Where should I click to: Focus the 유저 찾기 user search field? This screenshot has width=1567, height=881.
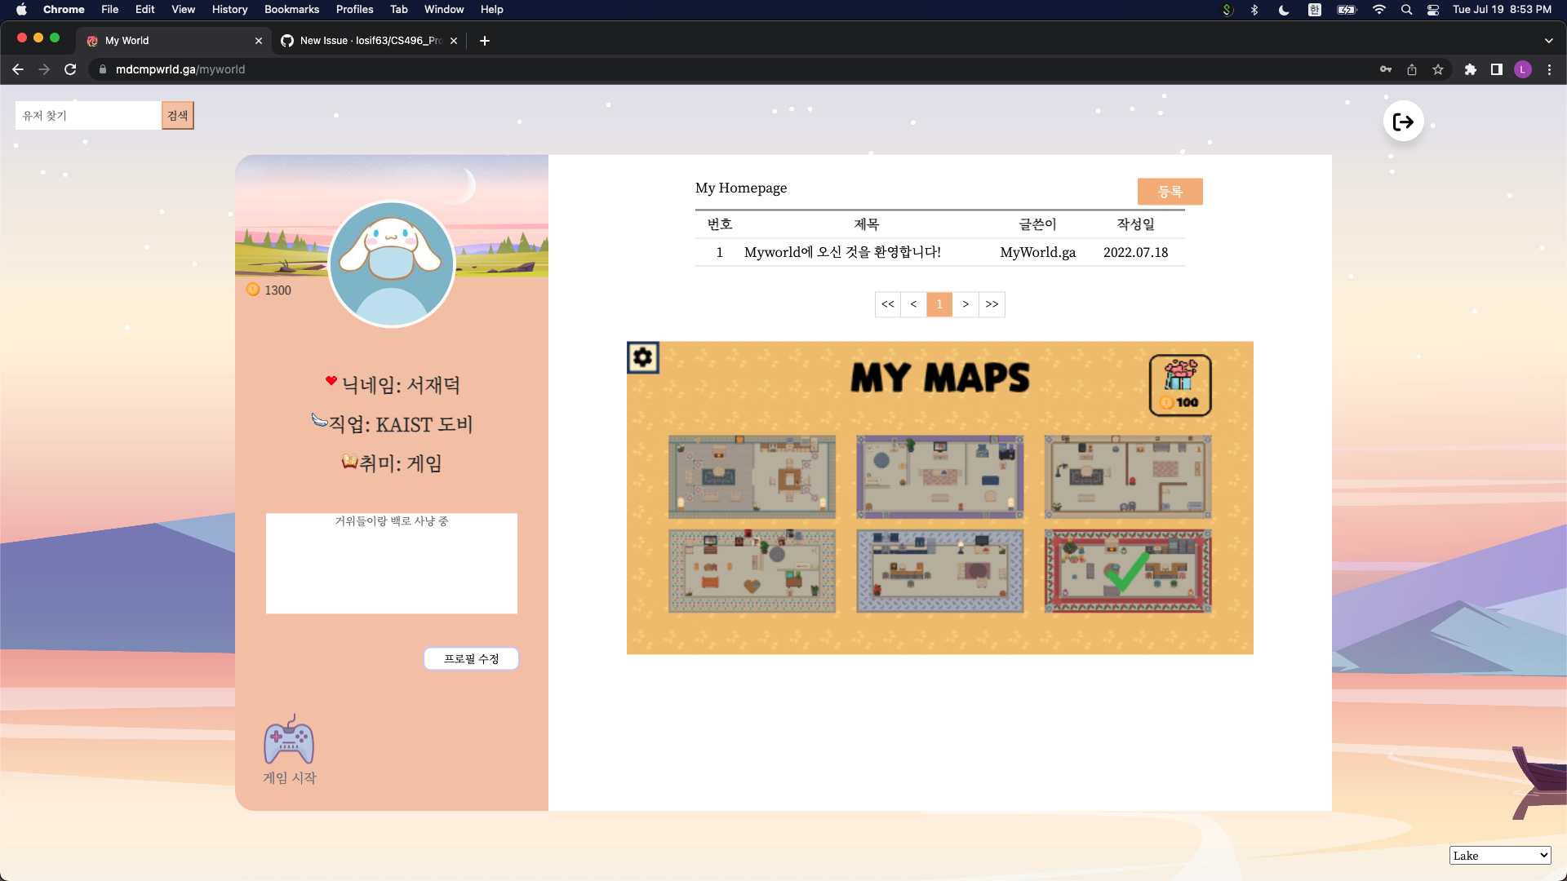coord(88,116)
